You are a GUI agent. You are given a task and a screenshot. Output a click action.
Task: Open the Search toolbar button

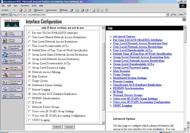38,10
